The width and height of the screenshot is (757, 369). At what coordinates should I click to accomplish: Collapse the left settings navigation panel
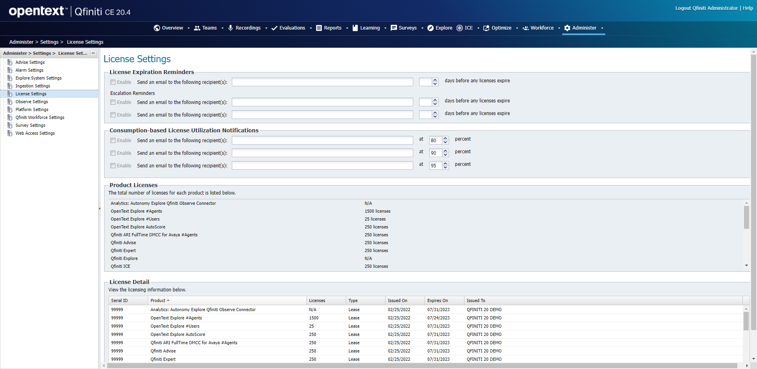coord(93,53)
